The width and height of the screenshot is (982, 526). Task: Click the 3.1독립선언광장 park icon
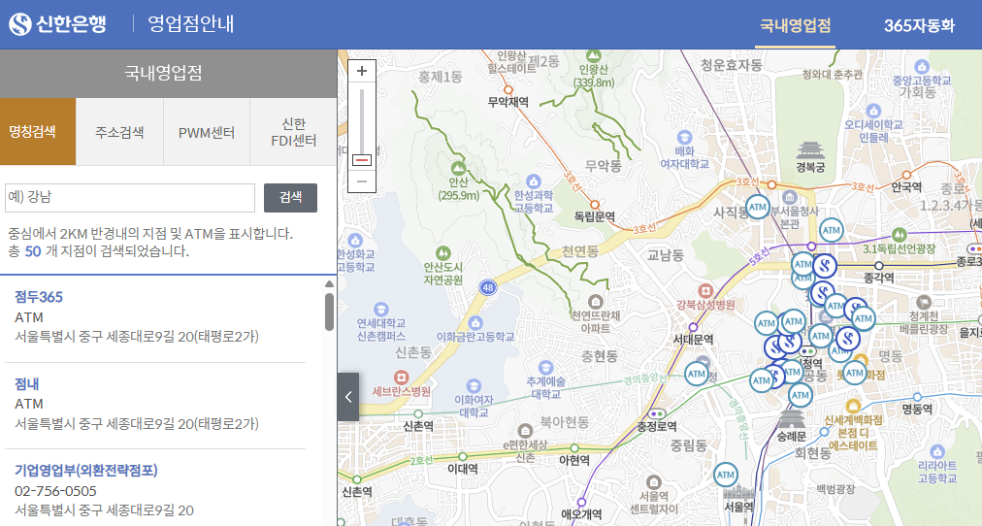click(x=900, y=235)
